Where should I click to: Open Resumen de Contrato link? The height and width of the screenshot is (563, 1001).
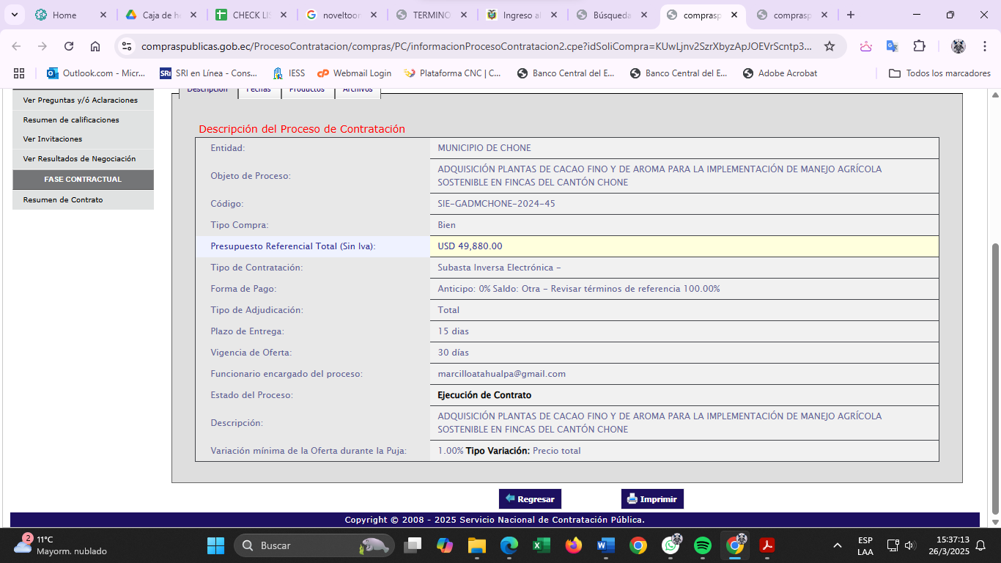click(x=63, y=199)
